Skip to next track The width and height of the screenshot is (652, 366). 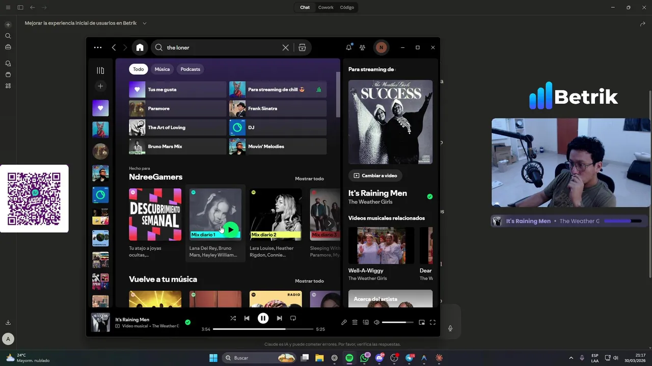coord(279,318)
